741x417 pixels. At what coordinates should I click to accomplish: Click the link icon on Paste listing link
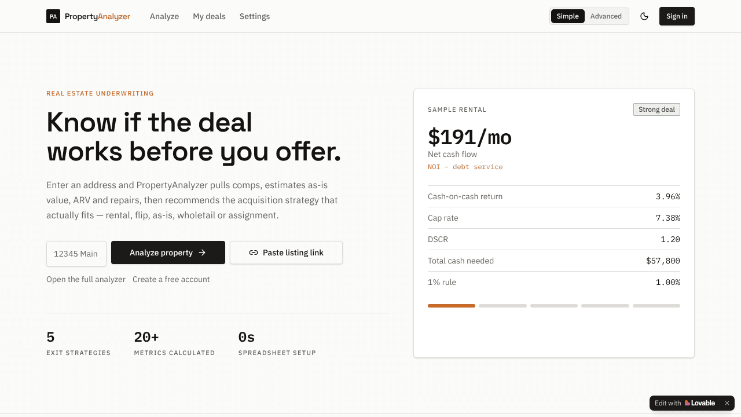click(x=254, y=253)
